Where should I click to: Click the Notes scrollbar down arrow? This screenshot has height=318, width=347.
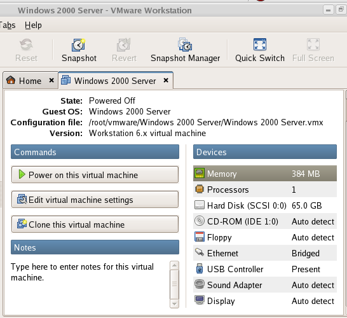pos(174,304)
